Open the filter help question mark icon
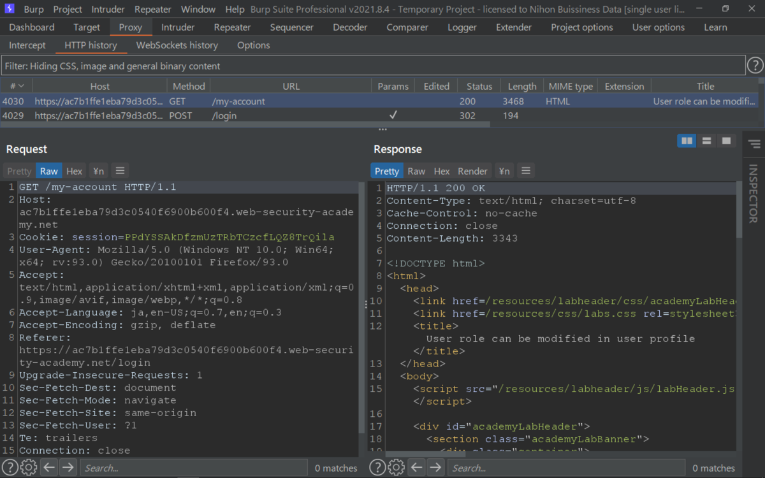This screenshot has width=765, height=478. pyautogui.click(x=755, y=66)
